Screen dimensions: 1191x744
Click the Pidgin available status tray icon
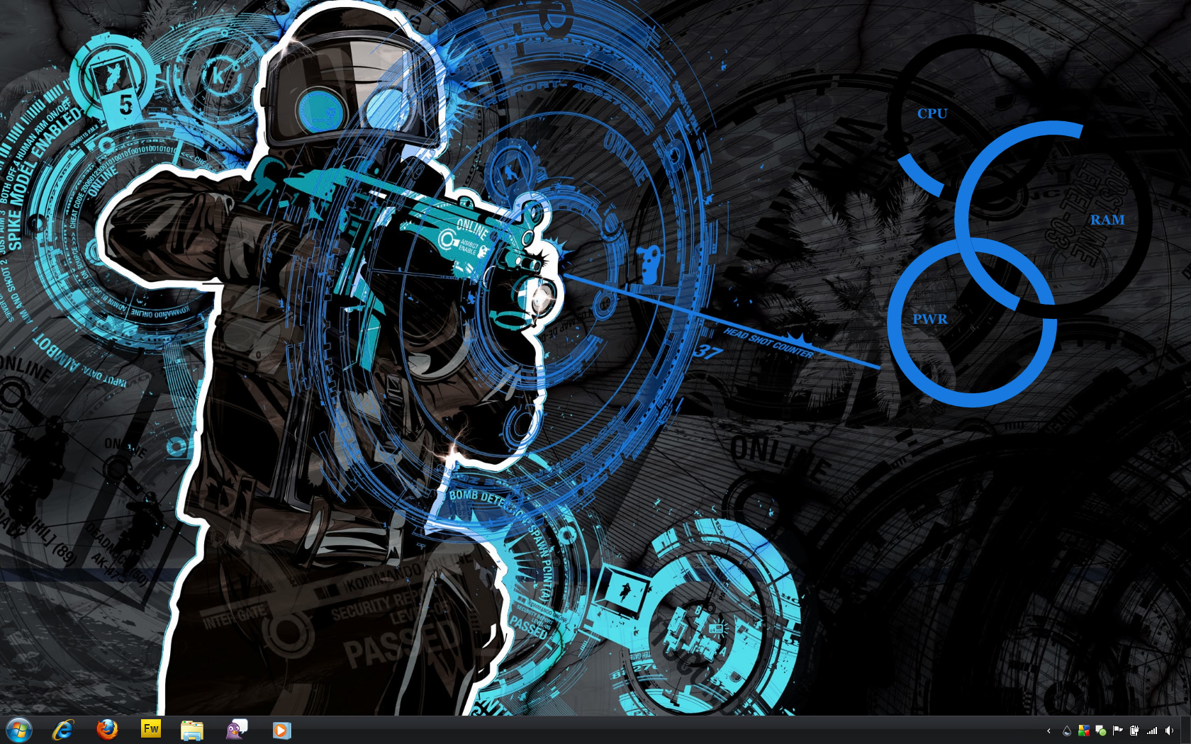point(1101,731)
